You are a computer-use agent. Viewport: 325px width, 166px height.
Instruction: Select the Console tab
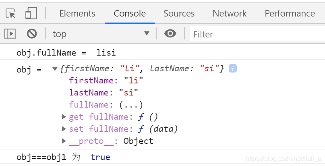[130, 13]
